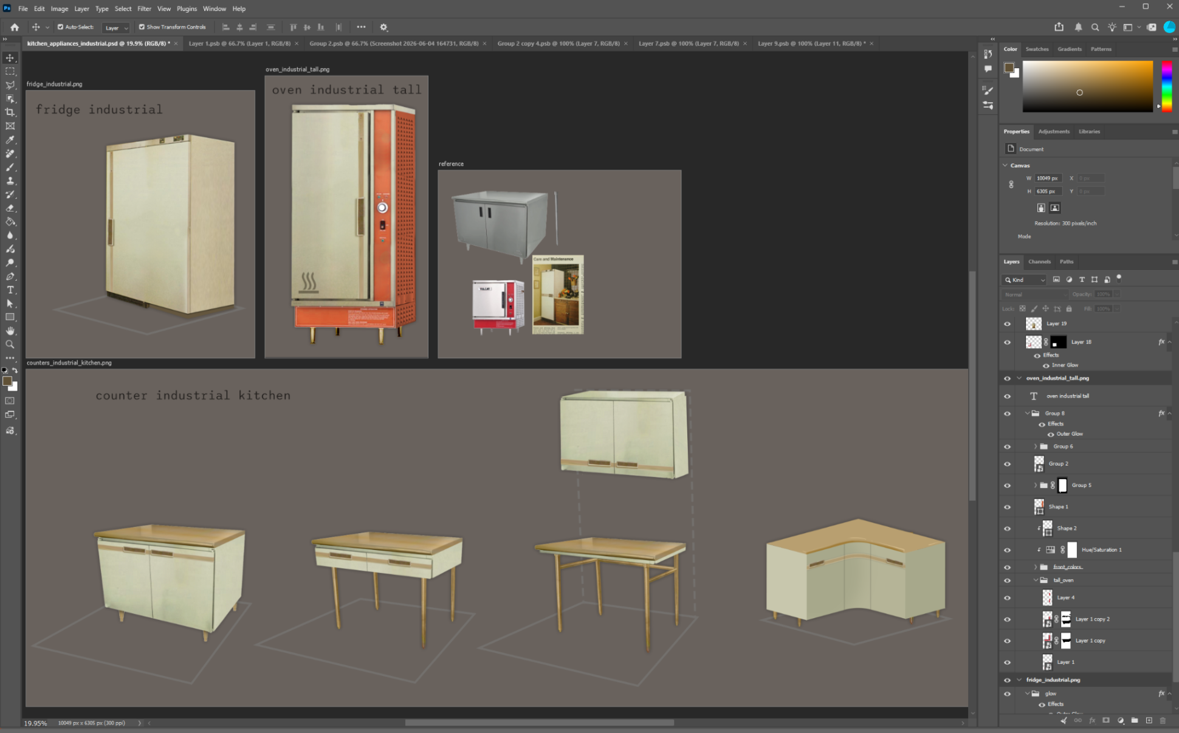Switch to Layer 7.psb document tab

point(689,43)
